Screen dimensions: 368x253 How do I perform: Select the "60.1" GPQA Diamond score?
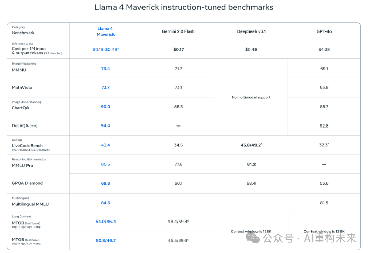point(178,183)
